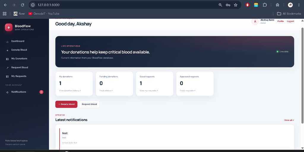Image resolution: width=304 pixels, height=152 pixels.
Task: Click the My donations card value 1
Action: [x=60, y=83]
